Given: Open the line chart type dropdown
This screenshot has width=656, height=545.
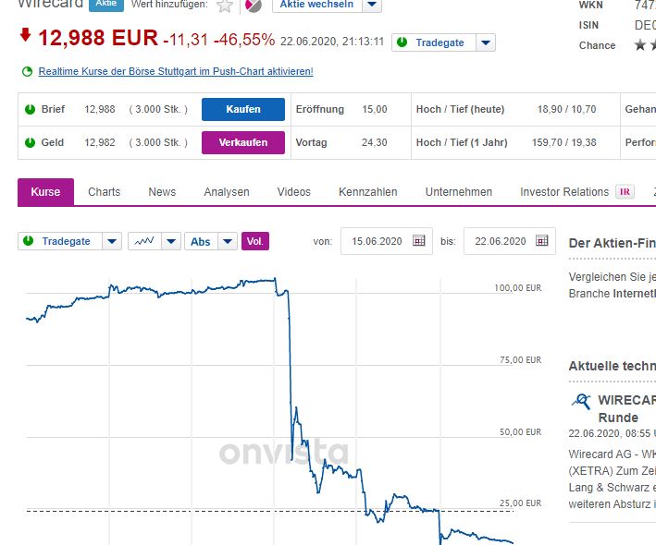Looking at the screenshot, I should tap(171, 241).
